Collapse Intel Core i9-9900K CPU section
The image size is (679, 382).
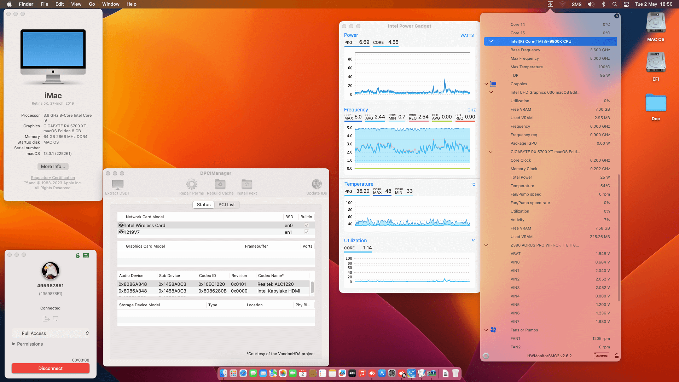491,41
